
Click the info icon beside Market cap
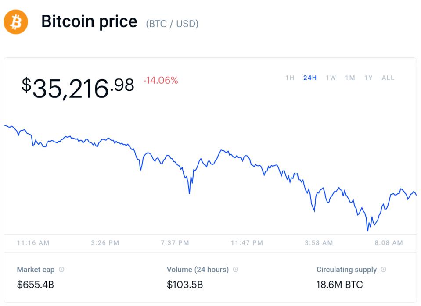(61, 270)
